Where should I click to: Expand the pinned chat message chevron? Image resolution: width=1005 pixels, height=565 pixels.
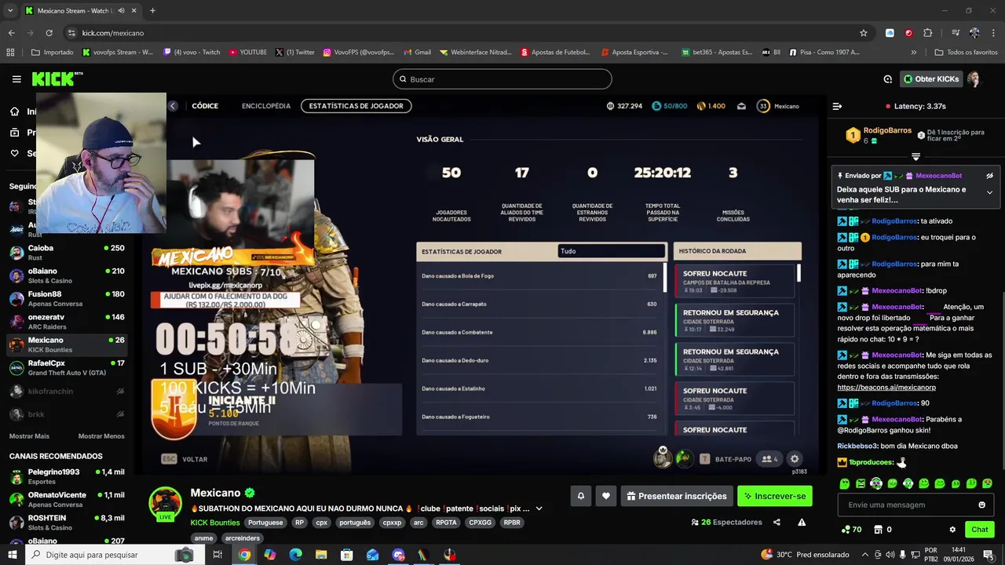click(989, 192)
